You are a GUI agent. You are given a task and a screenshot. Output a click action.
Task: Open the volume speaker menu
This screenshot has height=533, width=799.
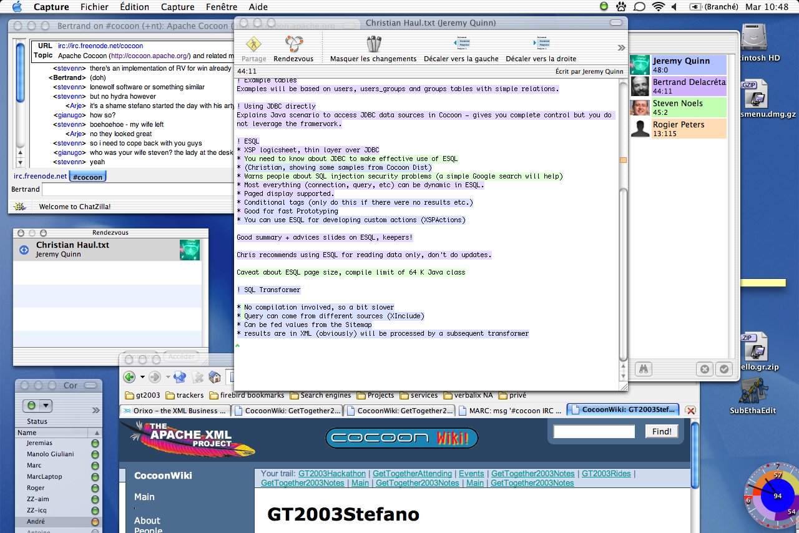coord(674,7)
